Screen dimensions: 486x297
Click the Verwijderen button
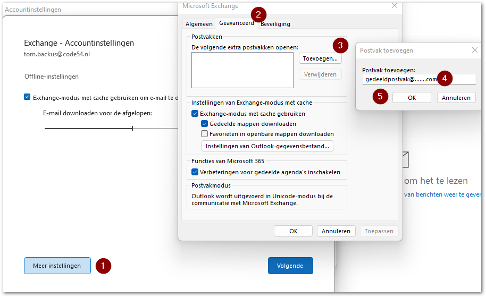click(320, 74)
